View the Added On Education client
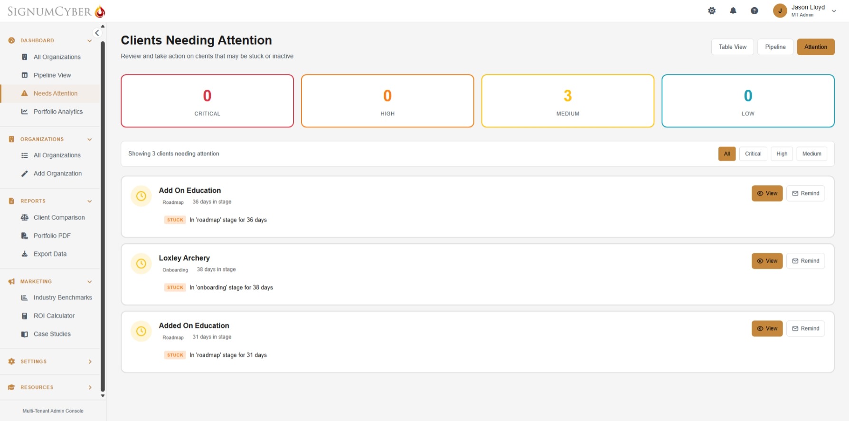 767,328
